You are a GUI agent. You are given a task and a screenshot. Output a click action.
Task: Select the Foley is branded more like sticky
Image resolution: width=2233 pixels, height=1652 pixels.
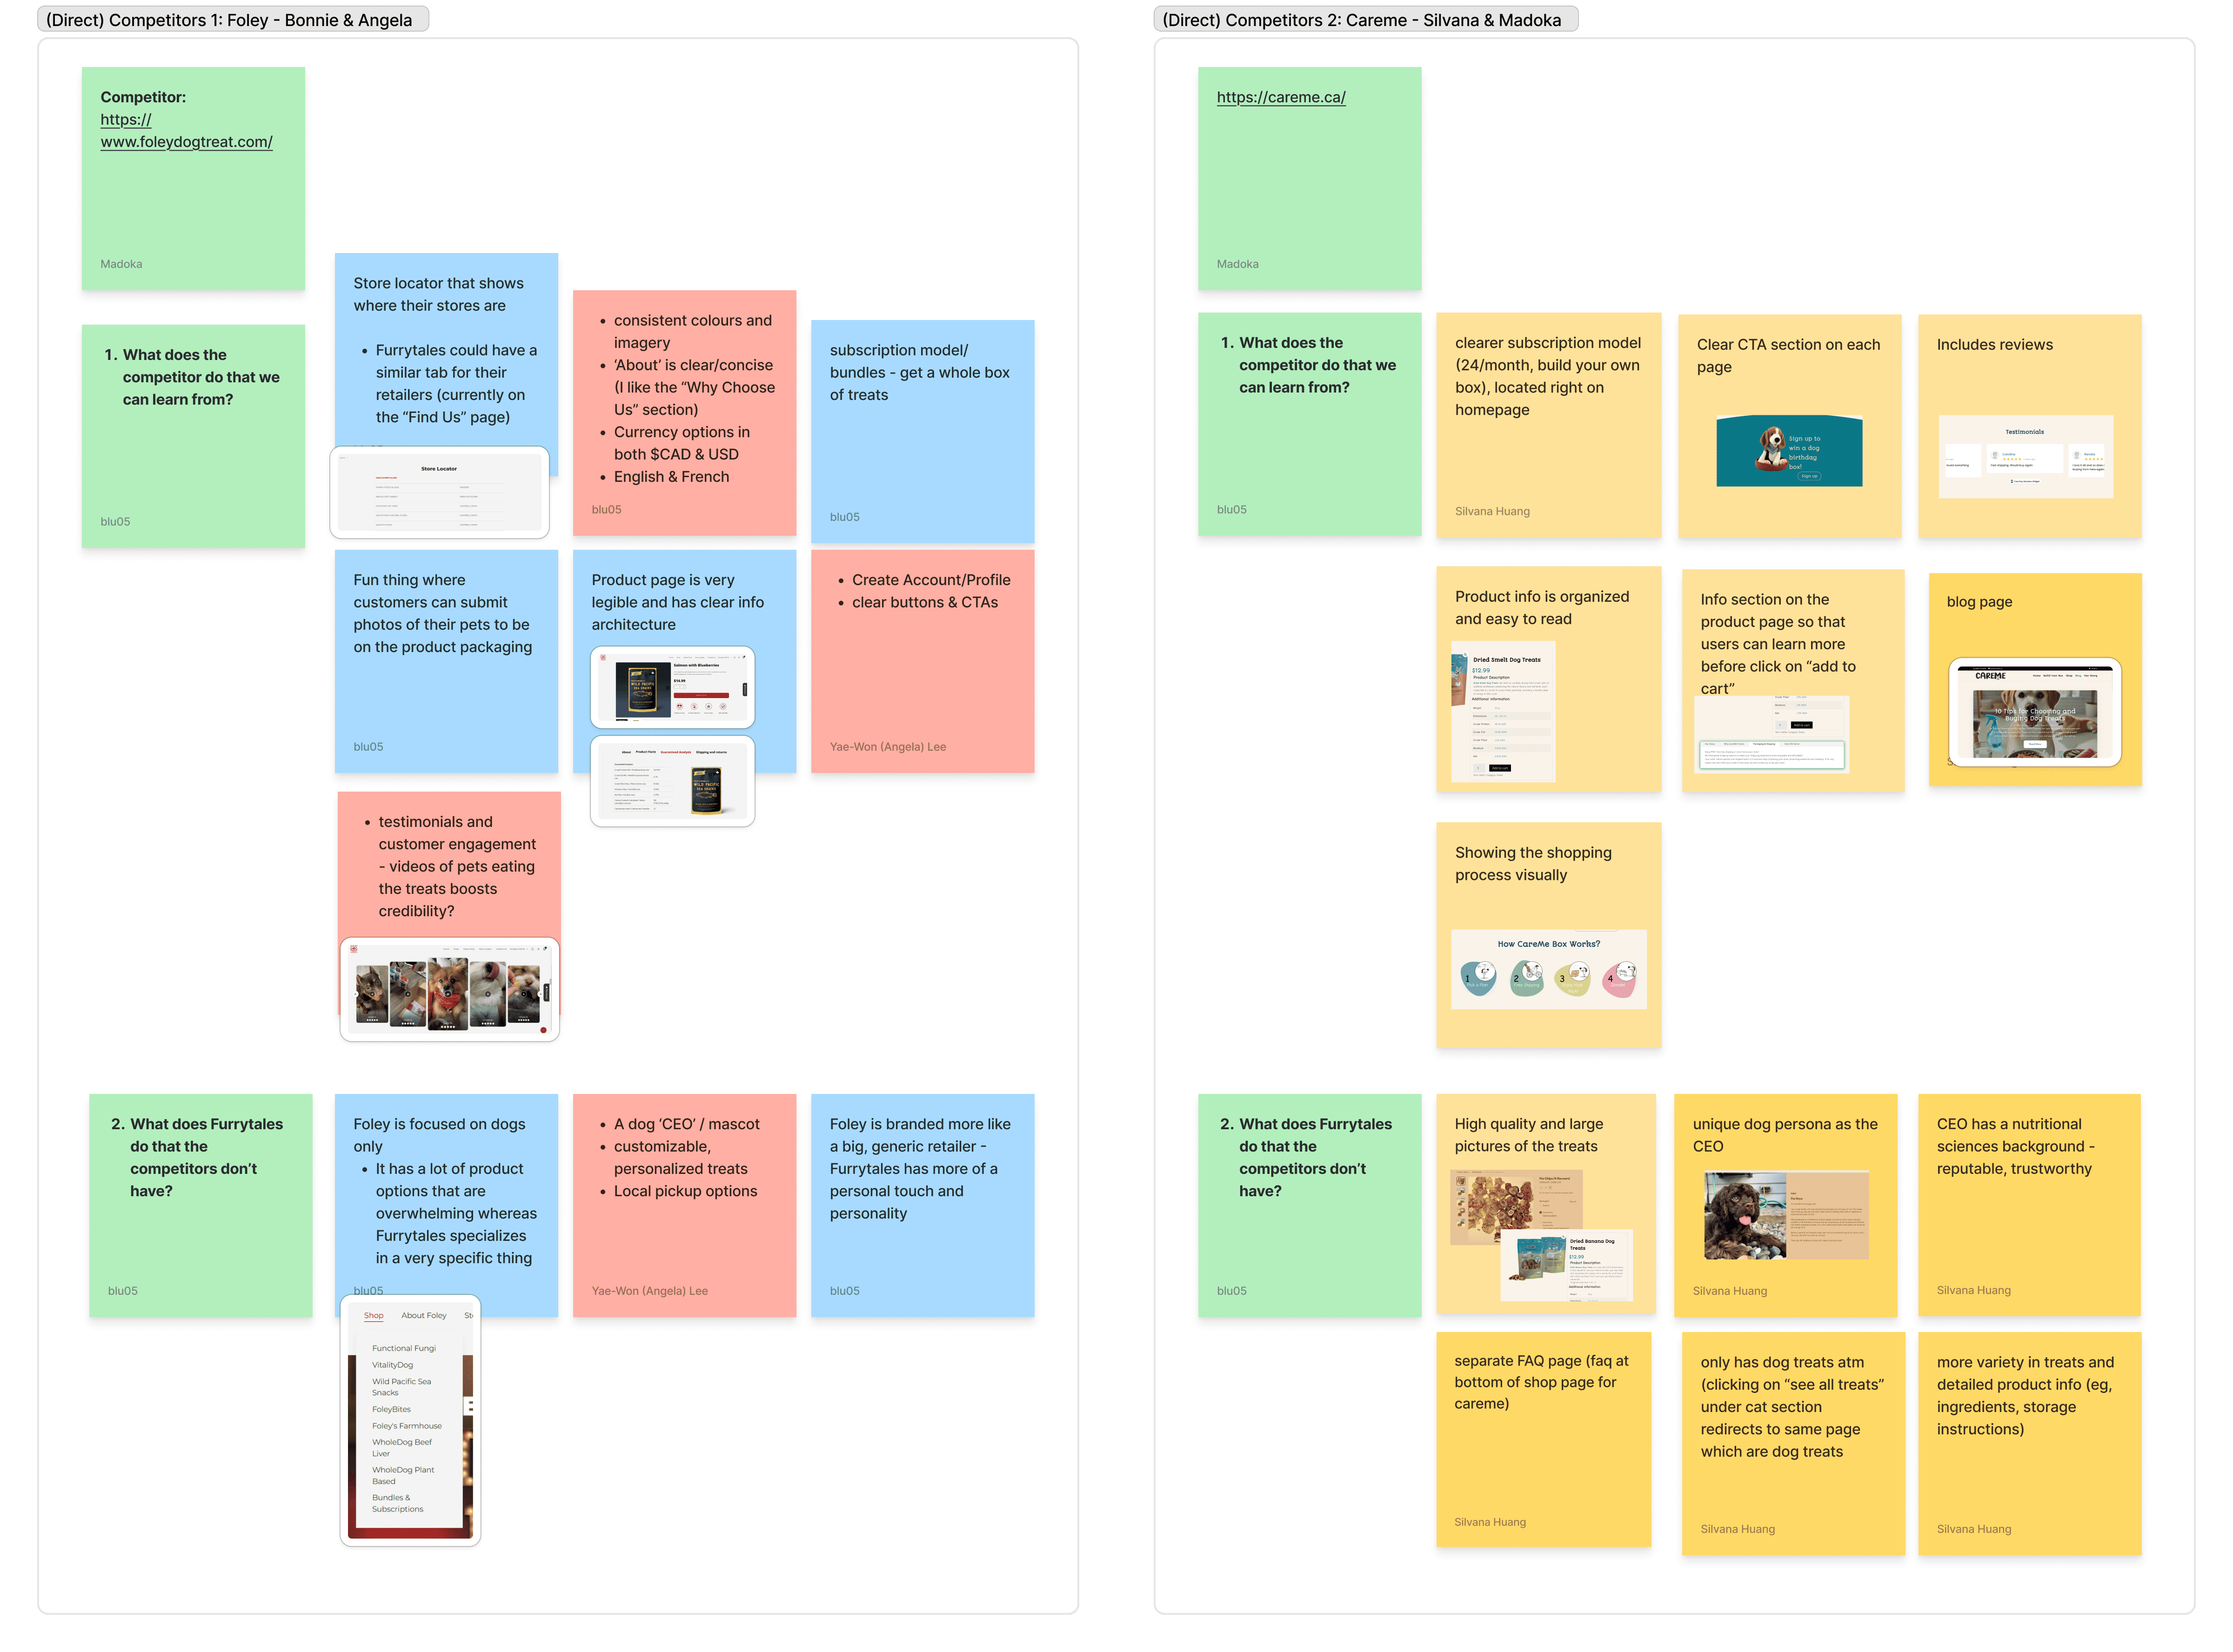[922, 1205]
